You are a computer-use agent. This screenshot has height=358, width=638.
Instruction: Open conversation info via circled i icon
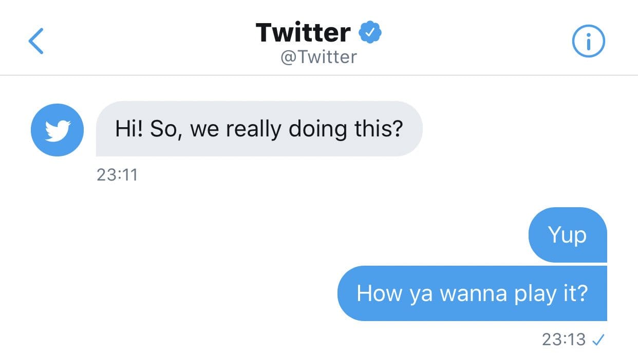tap(588, 41)
